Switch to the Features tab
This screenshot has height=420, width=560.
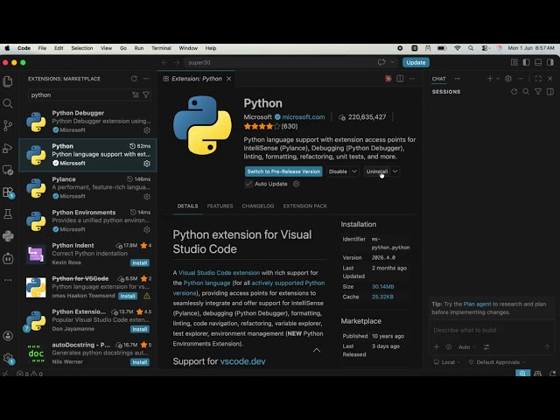pos(220,206)
